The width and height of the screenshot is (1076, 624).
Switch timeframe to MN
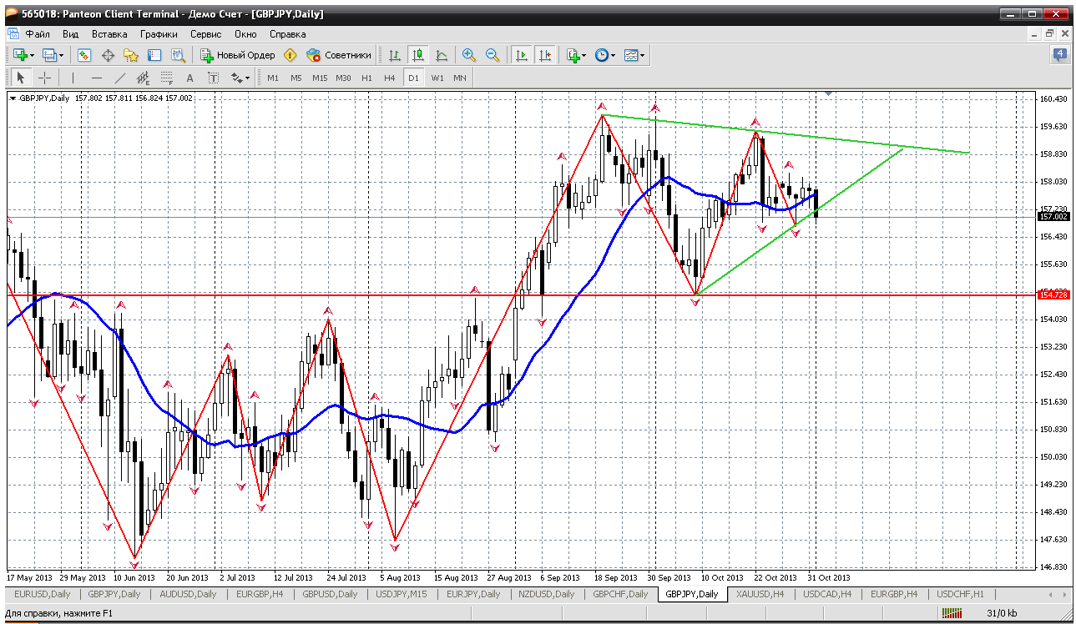460,78
